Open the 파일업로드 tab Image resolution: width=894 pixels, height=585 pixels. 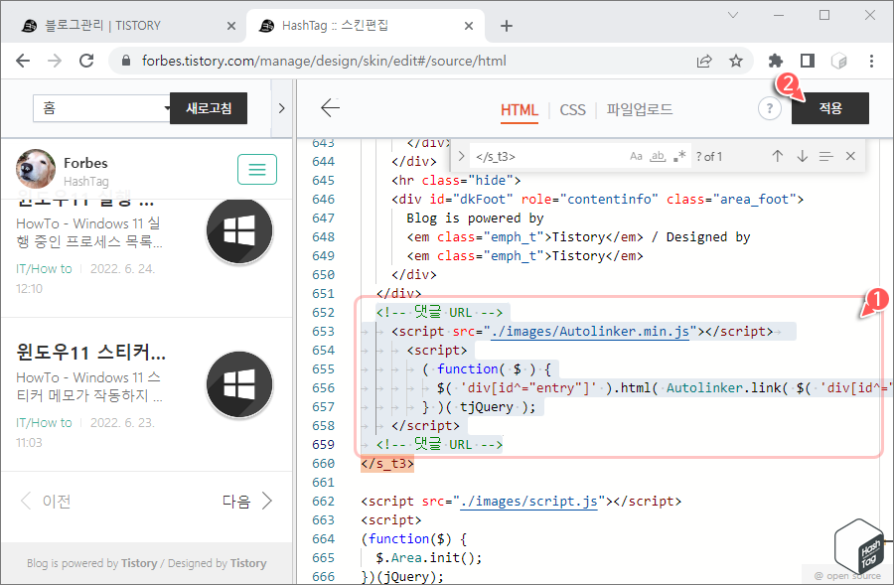639,109
